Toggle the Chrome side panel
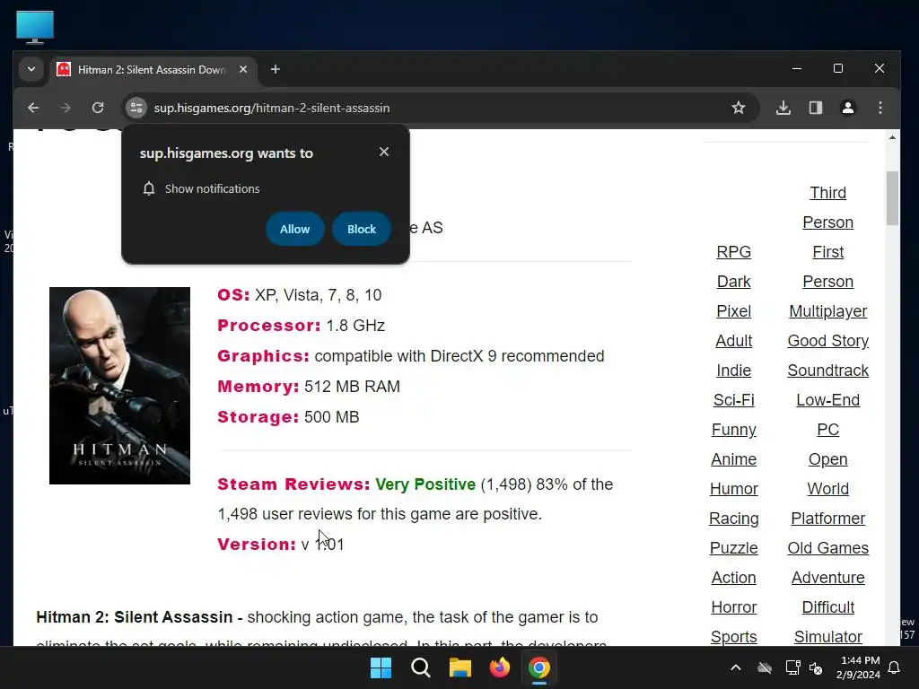The image size is (919, 689). point(816,108)
